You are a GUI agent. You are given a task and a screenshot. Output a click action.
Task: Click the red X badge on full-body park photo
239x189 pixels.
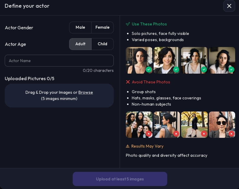(x=204, y=134)
